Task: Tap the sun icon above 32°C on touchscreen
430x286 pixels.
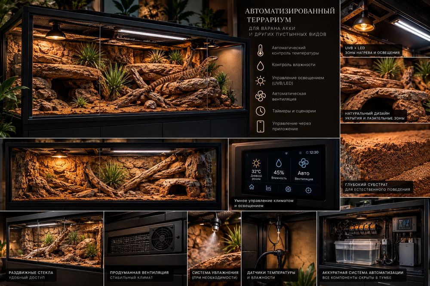Action: click(x=256, y=163)
